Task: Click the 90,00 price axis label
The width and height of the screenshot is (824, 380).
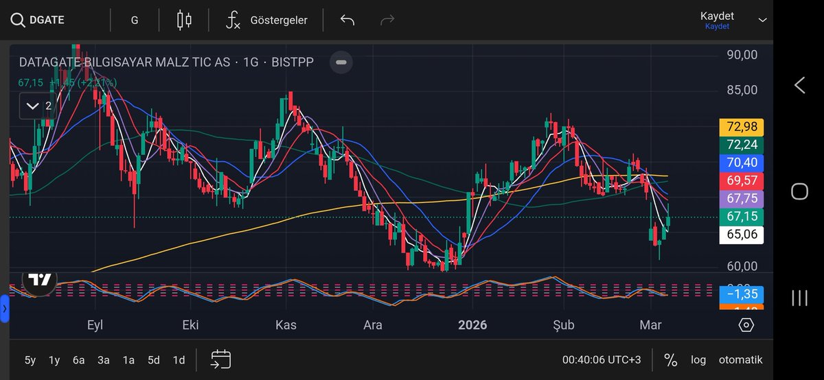Action: [742, 55]
